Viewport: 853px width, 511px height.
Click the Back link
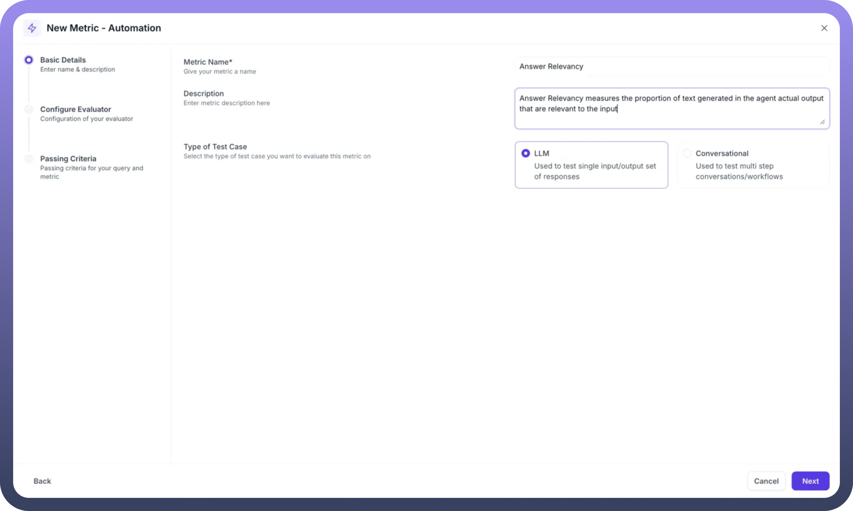42,481
